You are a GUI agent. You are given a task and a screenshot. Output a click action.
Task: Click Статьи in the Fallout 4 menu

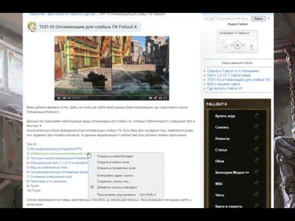221,150
